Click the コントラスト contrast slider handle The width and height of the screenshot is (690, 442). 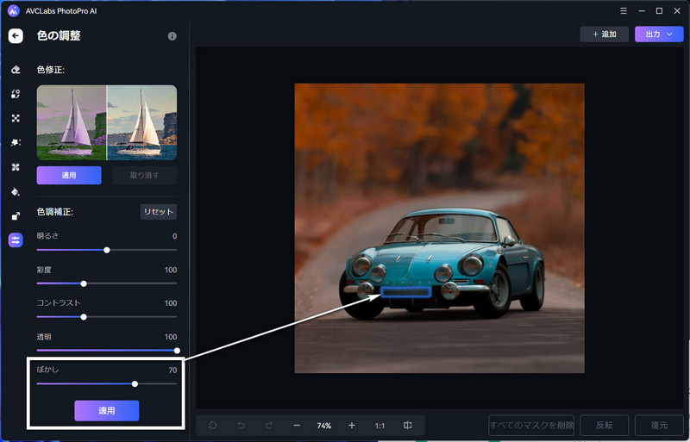84,317
